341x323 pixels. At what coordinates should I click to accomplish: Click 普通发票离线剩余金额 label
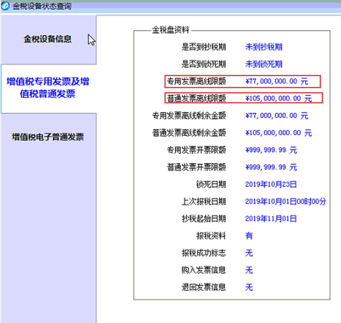pyautogui.click(x=189, y=133)
